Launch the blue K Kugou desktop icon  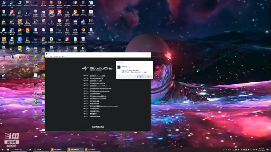(x=20, y=40)
